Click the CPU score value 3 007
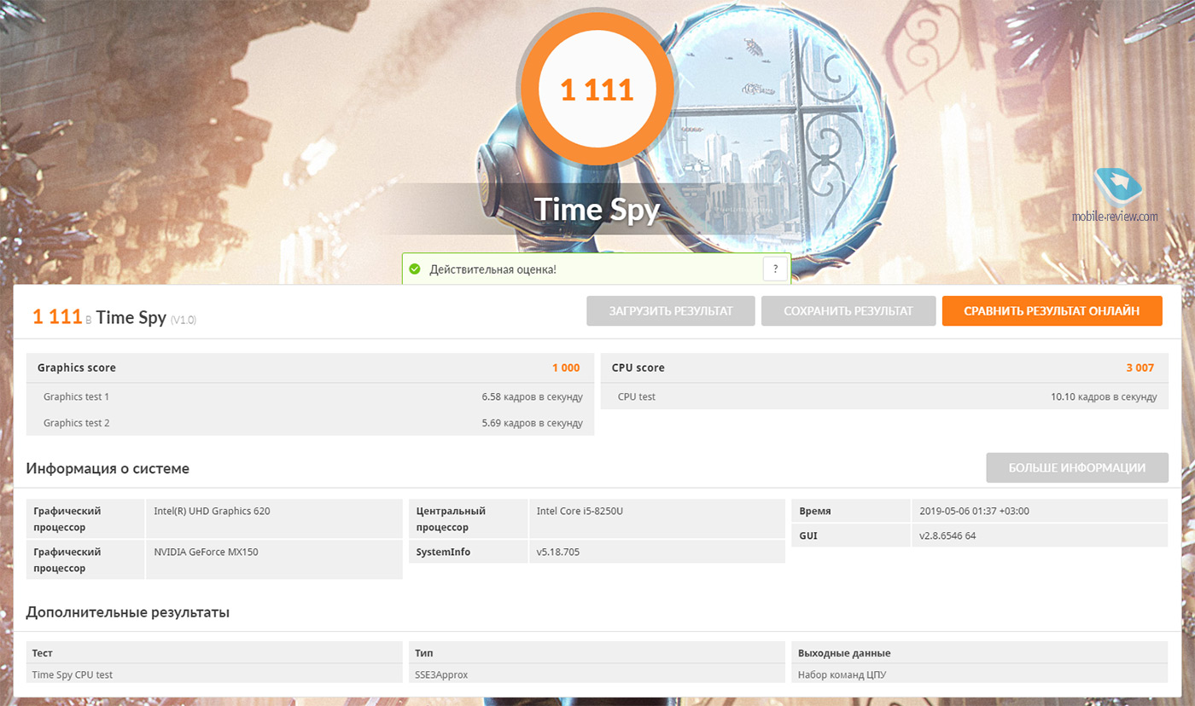1195x706 pixels. (1140, 367)
